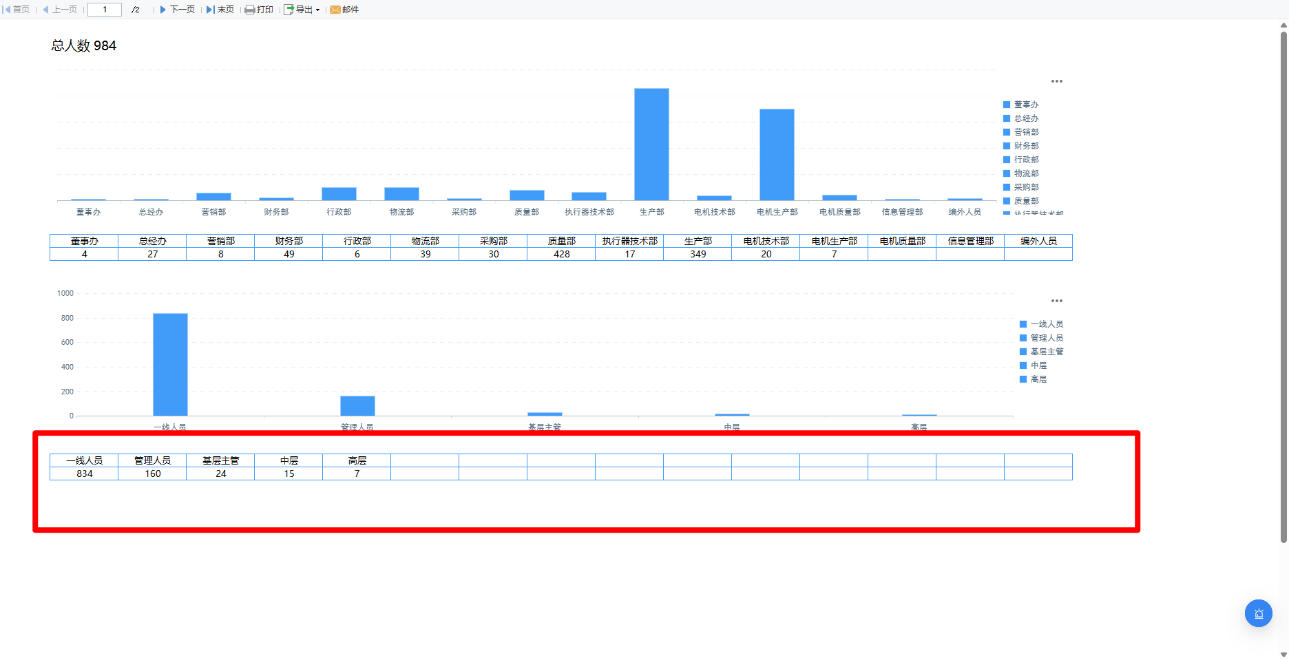Open the department chart's three-dot menu
The width and height of the screenshot is (1289, 660).
coord(1057,81)
